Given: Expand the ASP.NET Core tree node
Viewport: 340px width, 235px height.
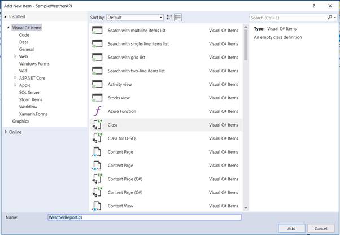Looking at the screenshot, I should click(16, 78).
